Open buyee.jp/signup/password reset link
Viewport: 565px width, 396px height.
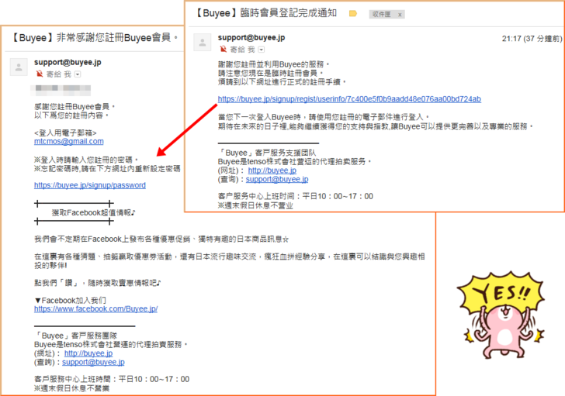pyautogui.click(x=90, y=185)
